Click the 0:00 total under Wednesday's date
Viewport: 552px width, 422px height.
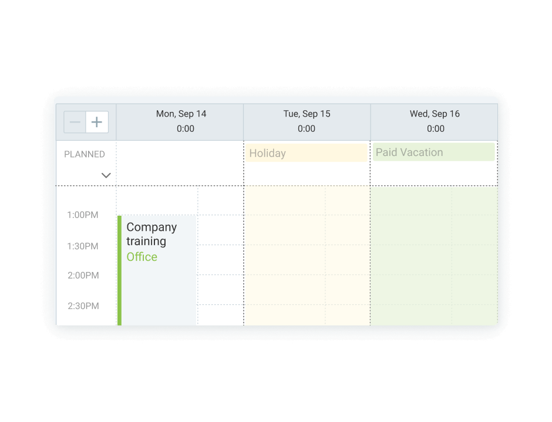[x=435, y=129]
